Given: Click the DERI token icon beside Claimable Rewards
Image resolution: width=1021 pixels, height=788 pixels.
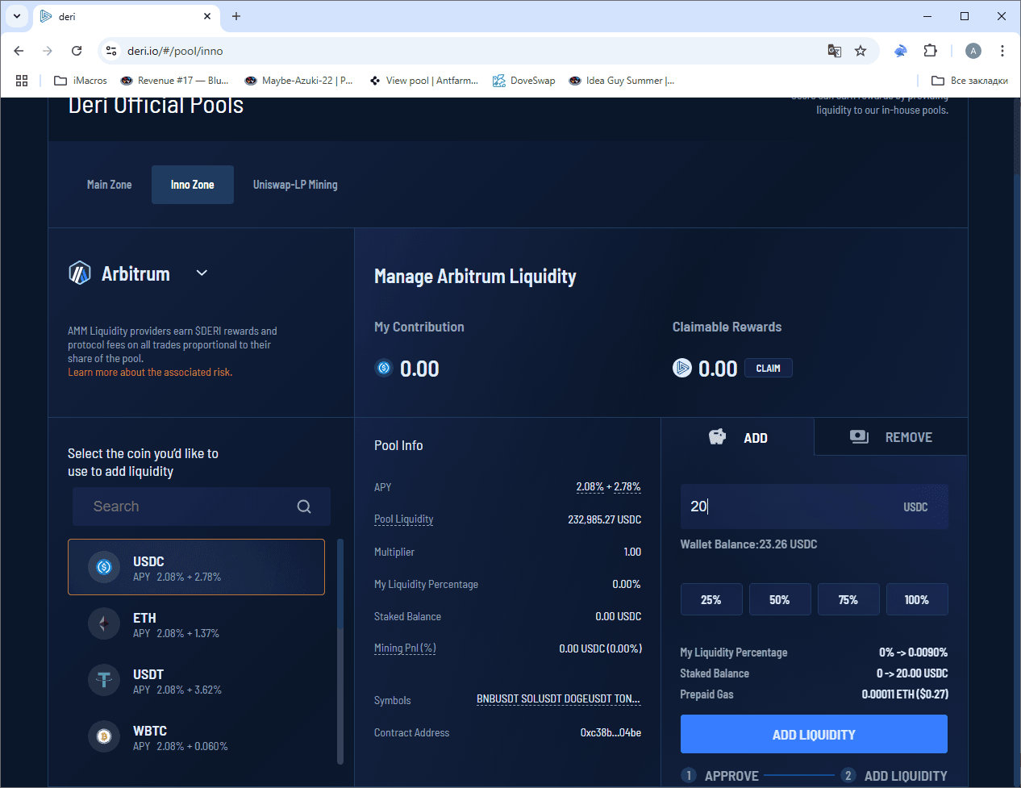Looking at the screenshot, I should coord(682,368).
